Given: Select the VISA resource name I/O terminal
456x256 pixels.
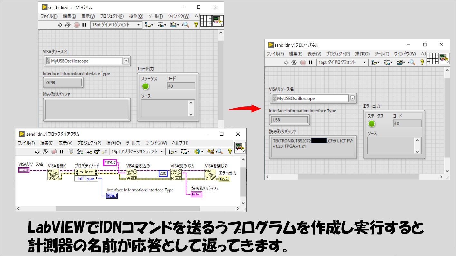Looking at the screenshot, I should (24, 170).
